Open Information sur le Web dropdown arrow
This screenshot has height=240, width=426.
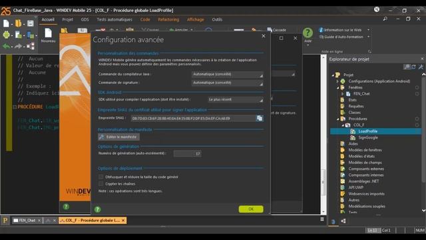pos(368,30)
